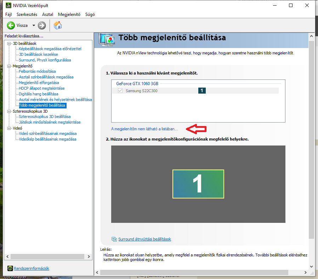Click the green Vissza back arrow icon
Image resolution: width=318 pixels, height=279 pixels.
click(11, 25)
